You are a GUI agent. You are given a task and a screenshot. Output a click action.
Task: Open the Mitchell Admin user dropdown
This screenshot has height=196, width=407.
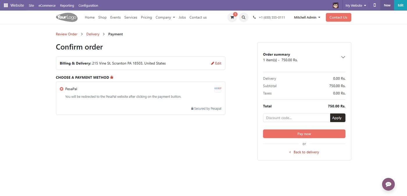(307, 17)
